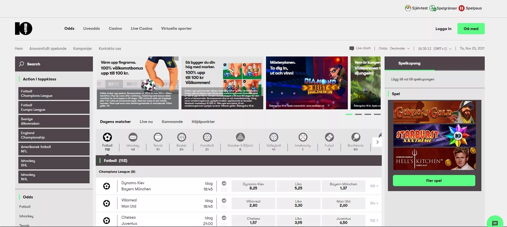The image size is (507, 227).
Task: Click football icon beside Chelsea row
Action: 107,221
